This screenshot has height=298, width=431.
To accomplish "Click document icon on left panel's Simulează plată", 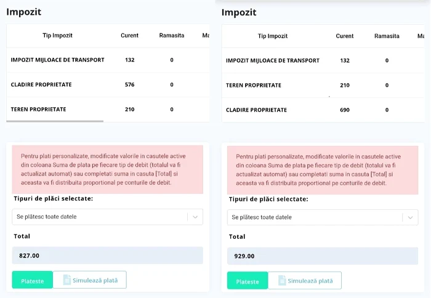I will (65, 280).
